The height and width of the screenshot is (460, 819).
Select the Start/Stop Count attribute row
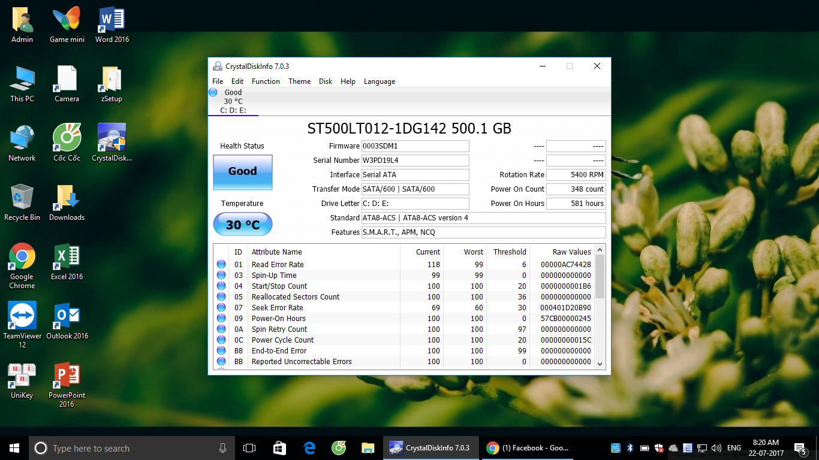tap(404, 286)
